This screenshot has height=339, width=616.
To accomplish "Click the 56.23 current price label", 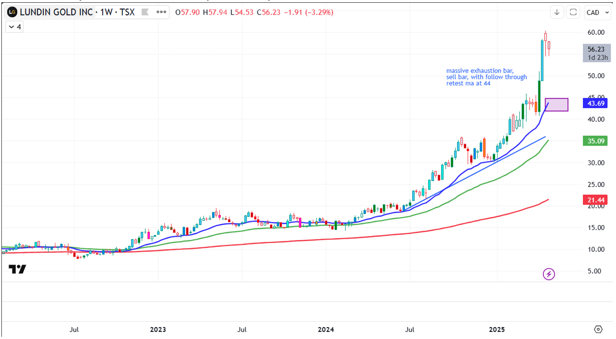I will pyautogui.click(x=596, y=49).
